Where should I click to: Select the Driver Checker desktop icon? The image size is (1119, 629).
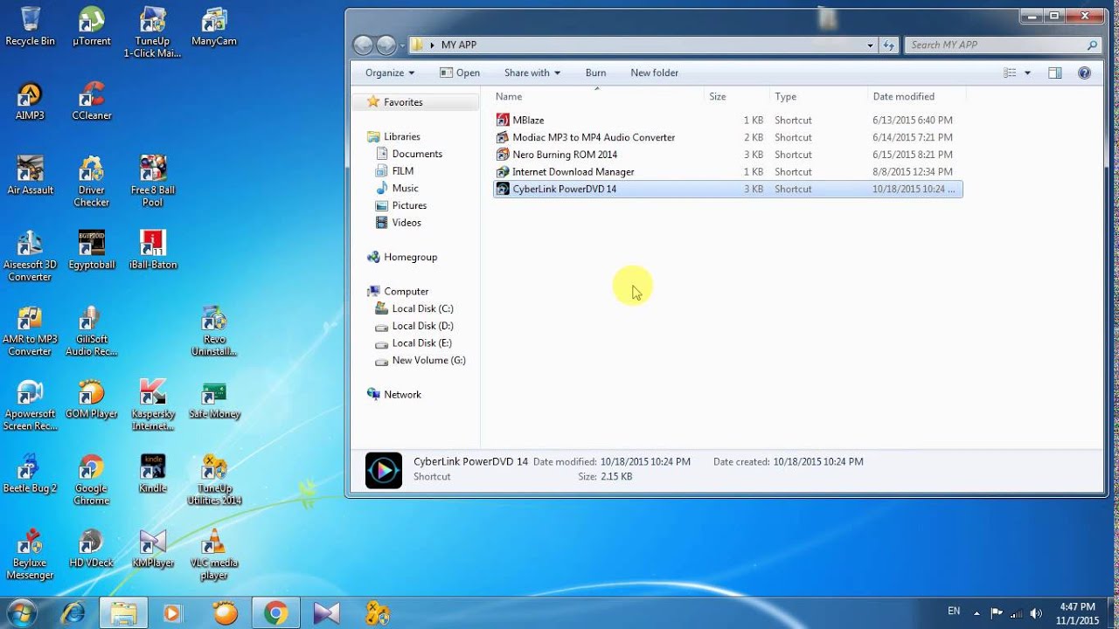91,182
